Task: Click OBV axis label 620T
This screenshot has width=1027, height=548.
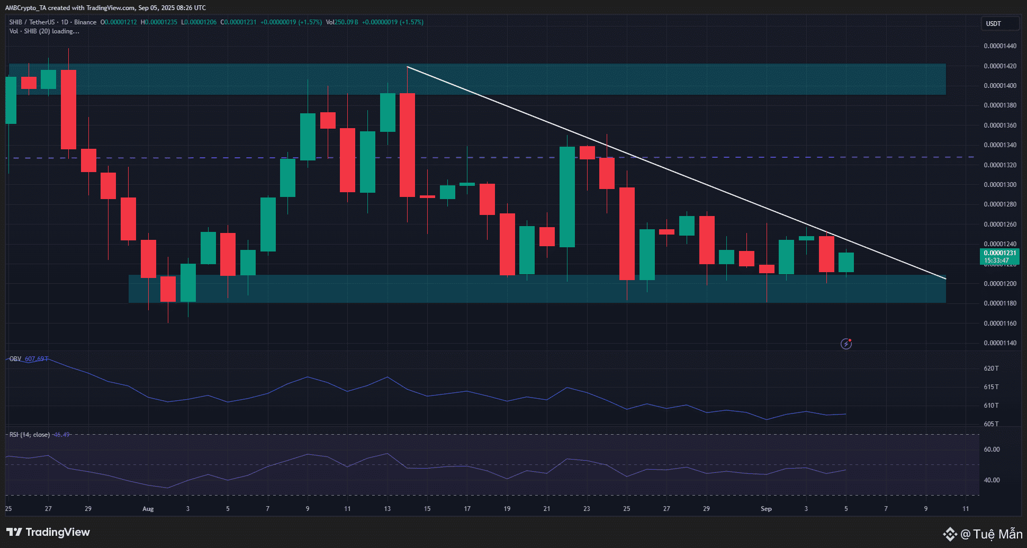Action: click(991, 369)
